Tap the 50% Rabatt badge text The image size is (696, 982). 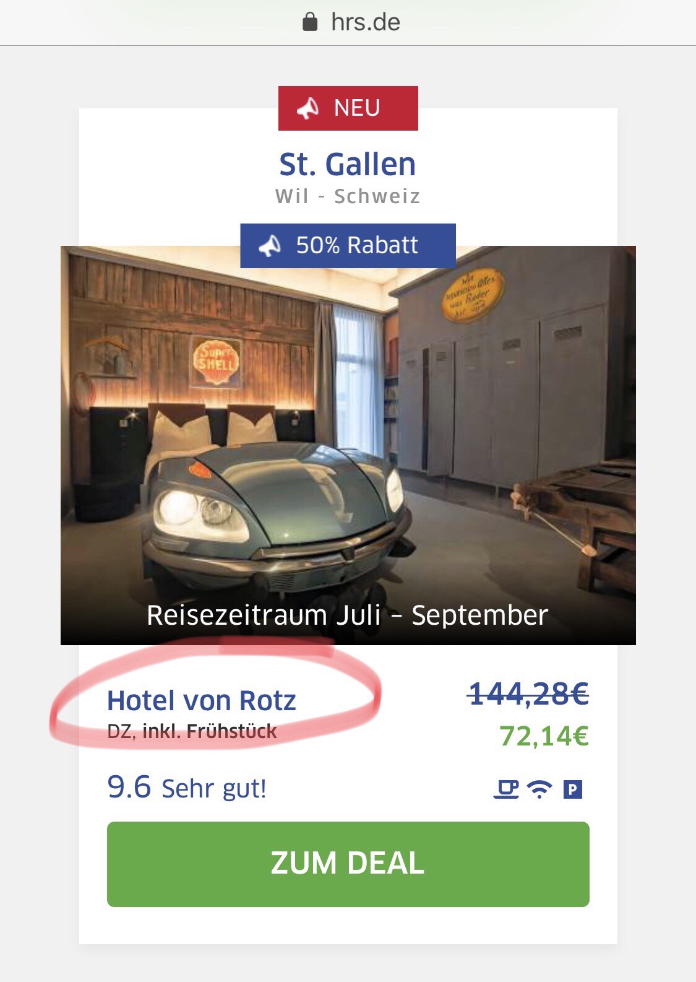click(x=357, y=246)
